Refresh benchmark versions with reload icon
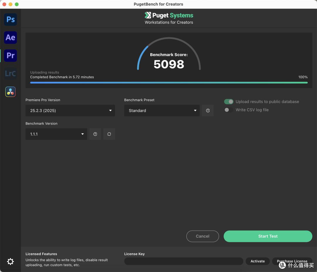This screenshot has width=317, height=272. pos(109,134)
